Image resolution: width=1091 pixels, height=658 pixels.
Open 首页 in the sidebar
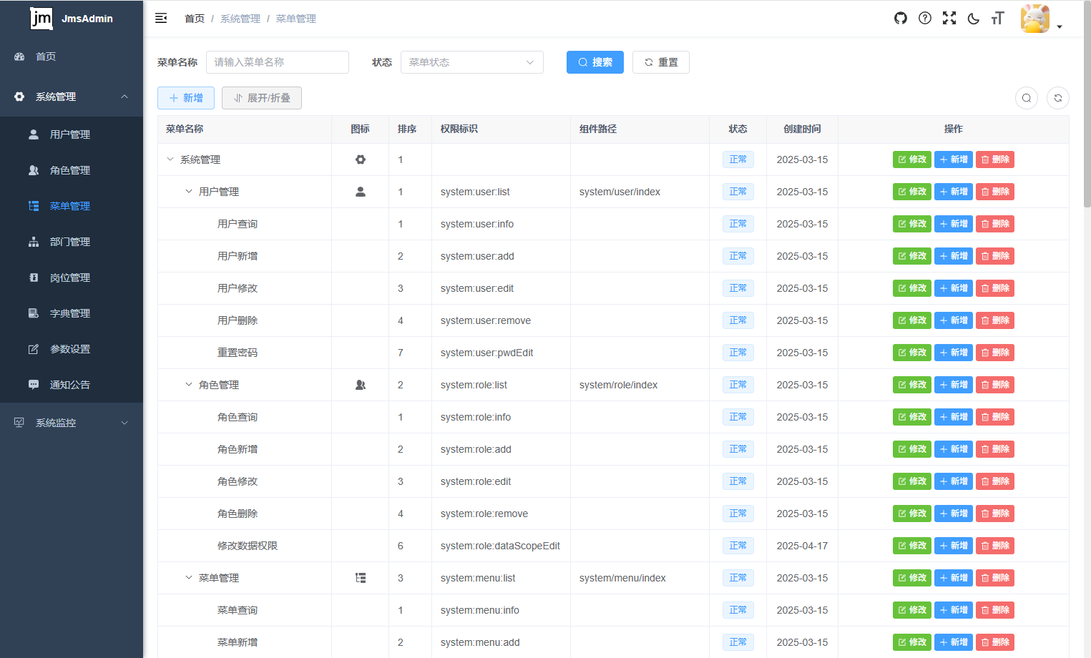pyautogui.click(x=72, y=57)
